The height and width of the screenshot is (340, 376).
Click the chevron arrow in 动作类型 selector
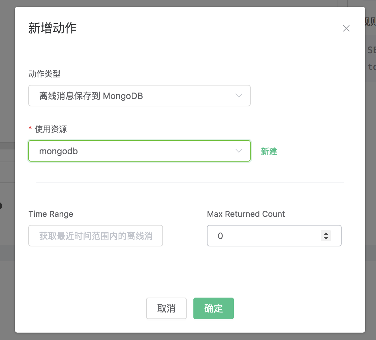[x=239, y=96]
